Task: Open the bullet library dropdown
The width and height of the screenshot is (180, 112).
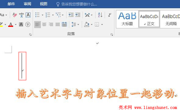Action: pyautogui.click(x=42, y=15)
